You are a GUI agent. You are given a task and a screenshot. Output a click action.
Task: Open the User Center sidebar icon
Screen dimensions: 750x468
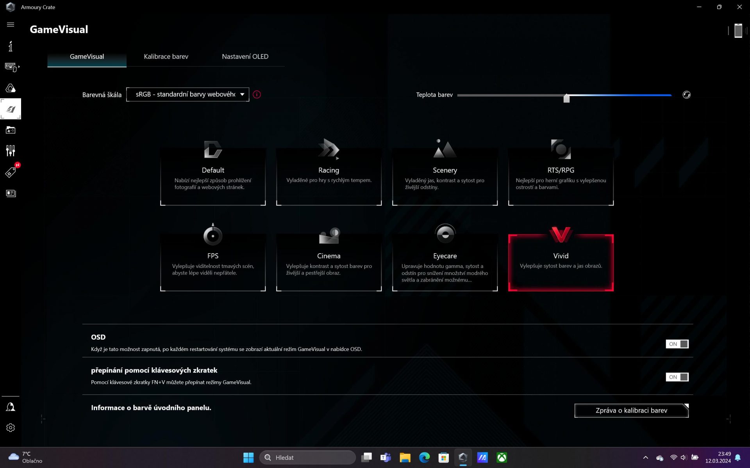(11, 407)
